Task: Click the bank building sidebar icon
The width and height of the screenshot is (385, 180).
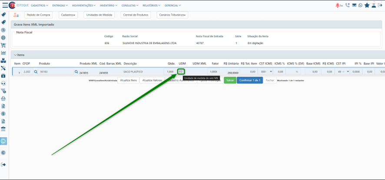Action: (x=3, y=129)
